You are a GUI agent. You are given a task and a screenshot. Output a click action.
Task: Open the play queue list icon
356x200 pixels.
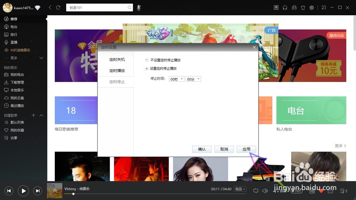pos(344,191)
